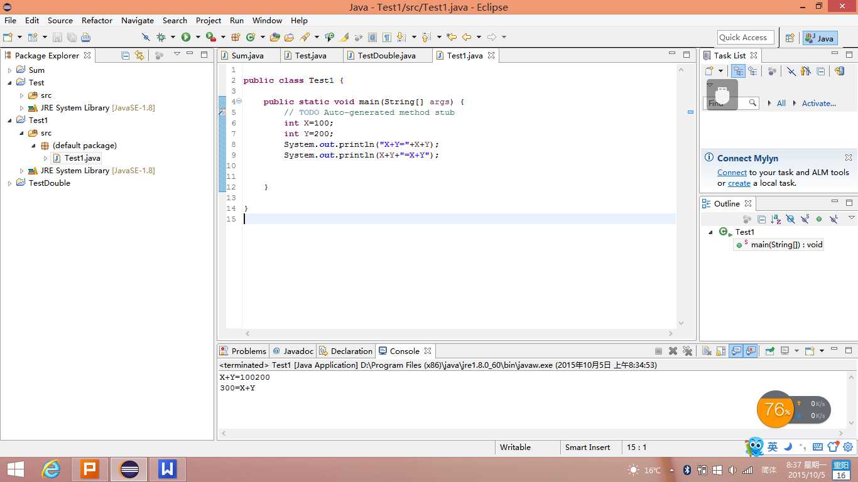Screen dimensions: 858x482
Task: Click the Save disk icon in toolbar
Action: point(57,37)
